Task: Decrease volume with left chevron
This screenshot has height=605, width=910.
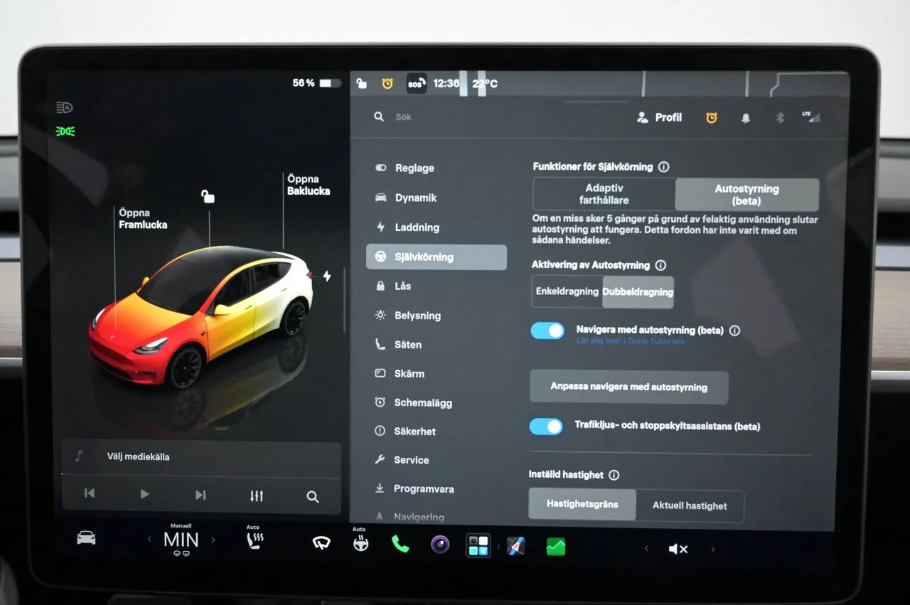Action: pos(646,548)
